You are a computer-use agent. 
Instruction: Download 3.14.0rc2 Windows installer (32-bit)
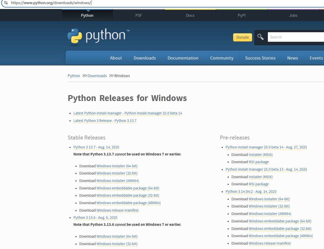point(269,206)
